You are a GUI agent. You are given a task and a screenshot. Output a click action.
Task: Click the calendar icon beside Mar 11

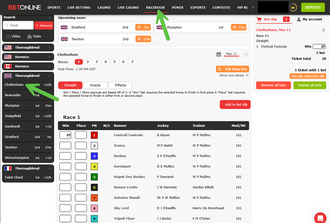(x=219, y=54)
